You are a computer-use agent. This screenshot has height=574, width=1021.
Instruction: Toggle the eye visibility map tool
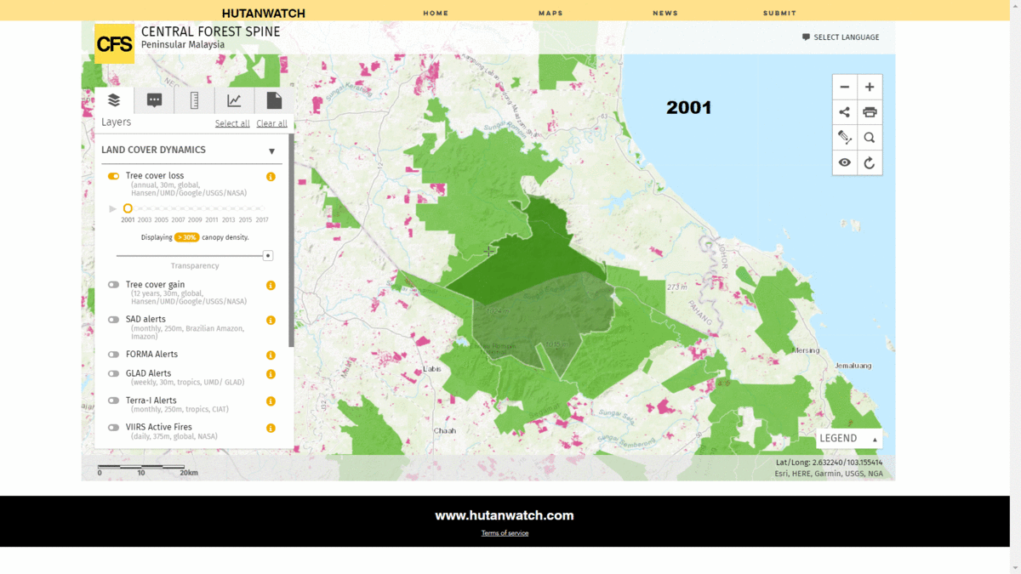click(845, 162)
